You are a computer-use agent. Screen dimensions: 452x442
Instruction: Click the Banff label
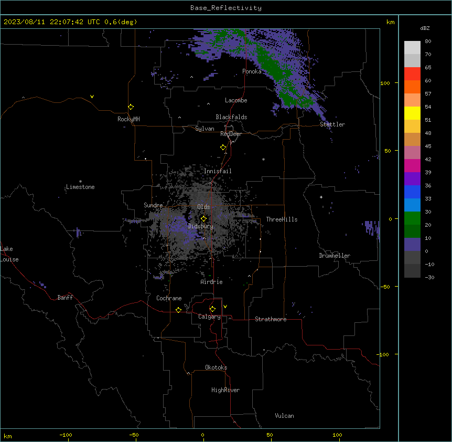(x=65, y=298)
